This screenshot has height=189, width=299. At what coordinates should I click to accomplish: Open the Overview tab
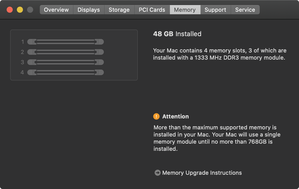56,10
